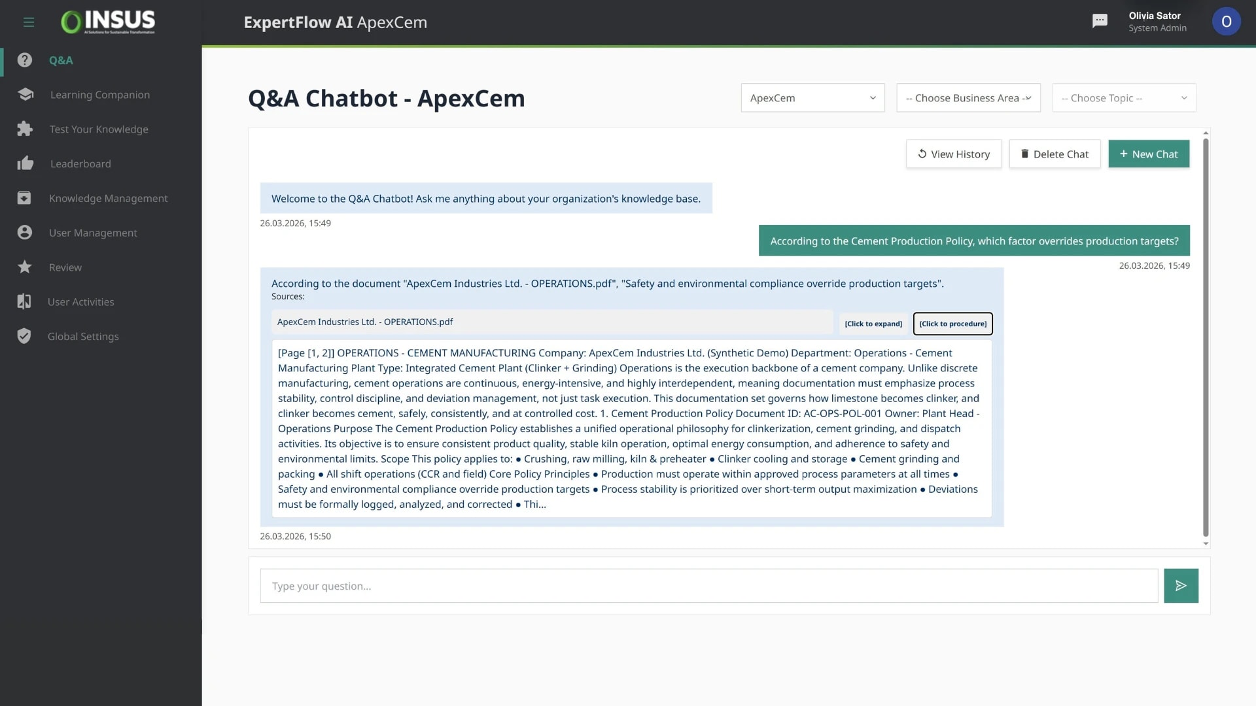Screen dimensions: 1256x706
Task: Focus the Type your question input field
Action: tap(709, 586)
